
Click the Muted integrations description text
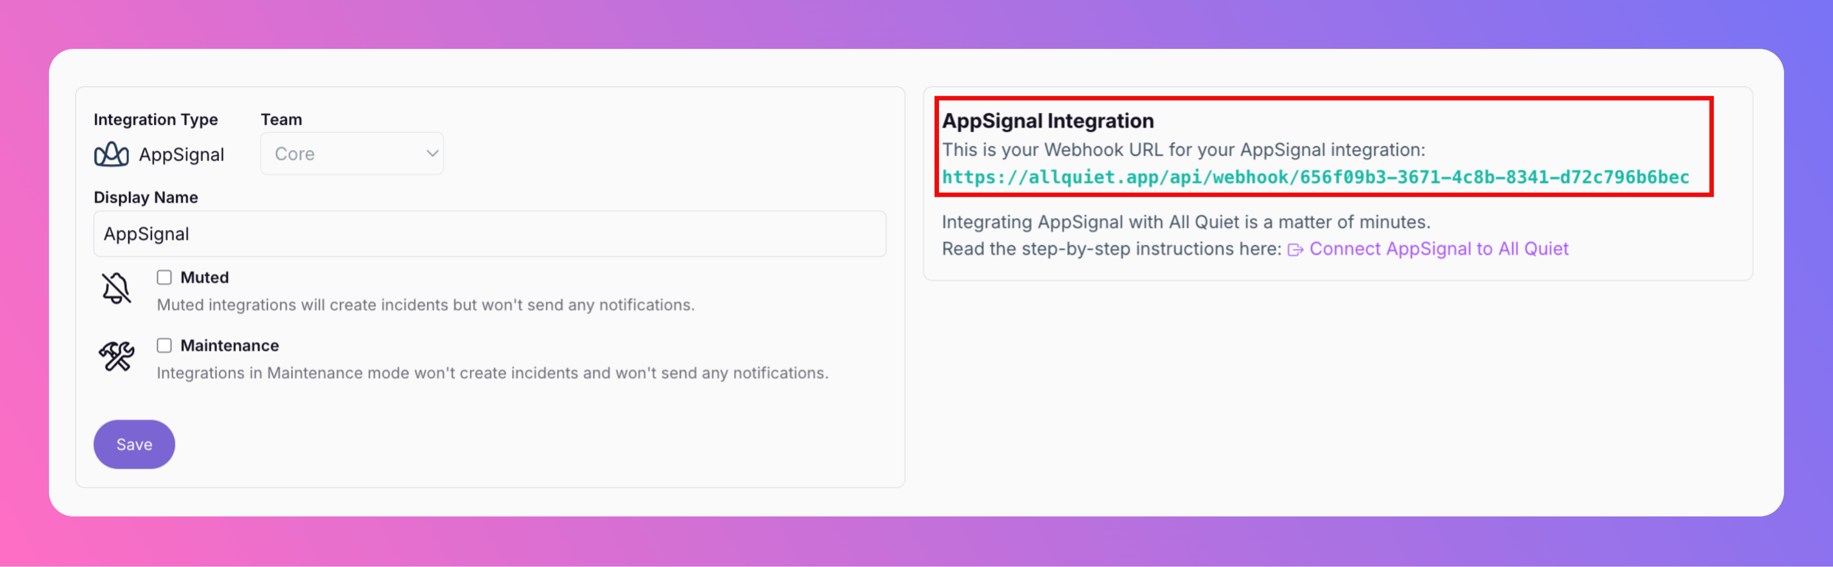[425, 305]
